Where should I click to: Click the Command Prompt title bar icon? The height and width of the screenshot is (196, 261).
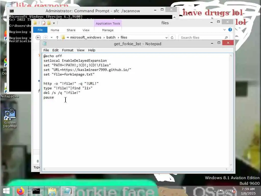pyautogui.click(x=12, y=11)
